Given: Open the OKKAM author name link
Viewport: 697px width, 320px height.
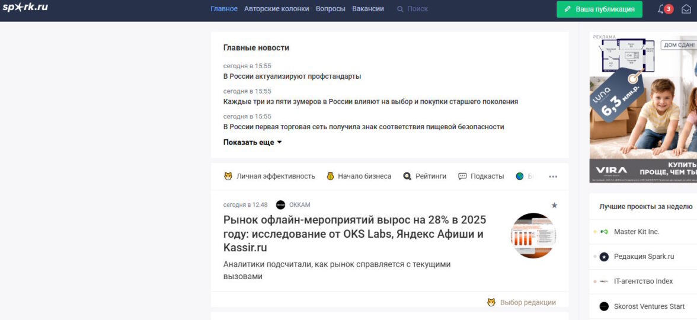Looking at the screenshot, I should click(x=300, y=205).
